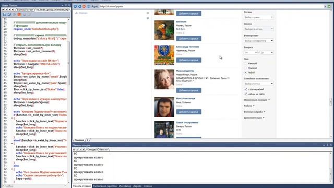Select the Мужской gender radio button
The image size is (334, 188).
point(245,68)
